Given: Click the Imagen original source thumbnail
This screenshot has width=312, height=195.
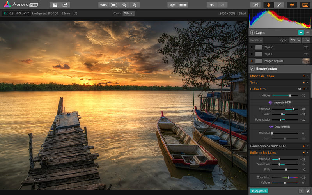Looking at the screenshot, I should point(306,61).
